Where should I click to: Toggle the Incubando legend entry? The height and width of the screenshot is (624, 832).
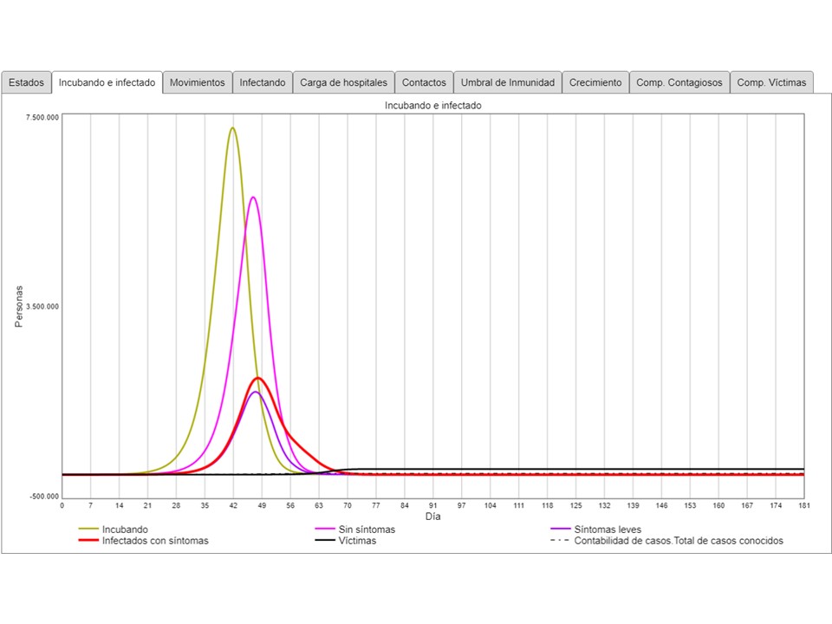click(x=125, y=529)
